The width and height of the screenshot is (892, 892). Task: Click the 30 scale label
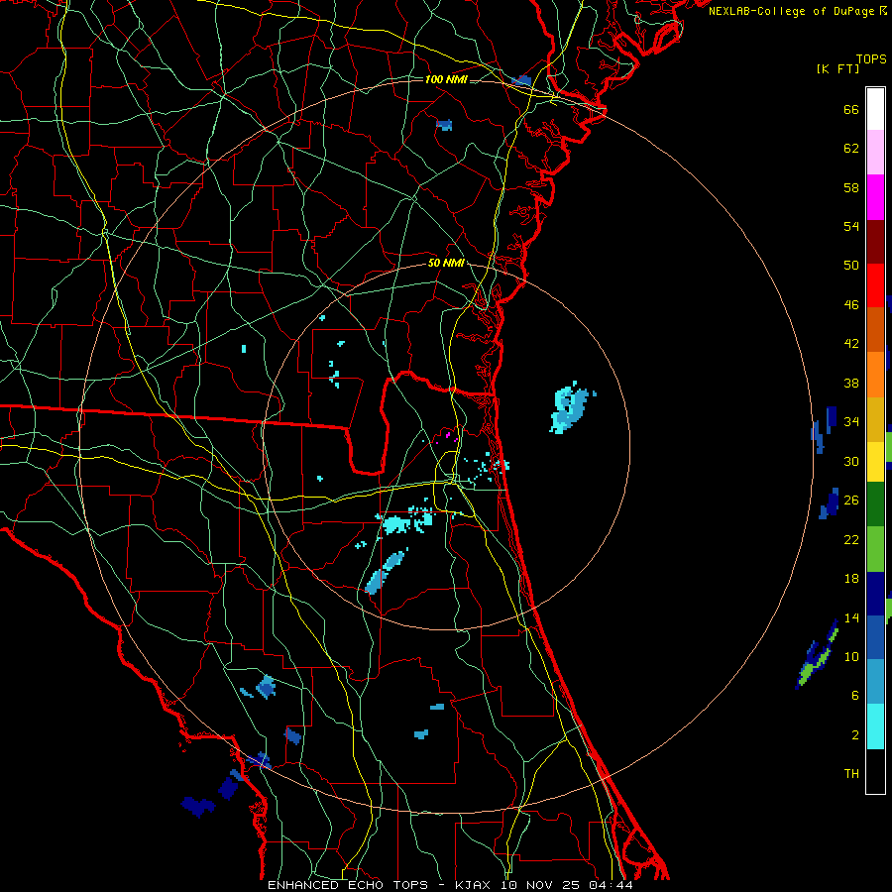851,461
